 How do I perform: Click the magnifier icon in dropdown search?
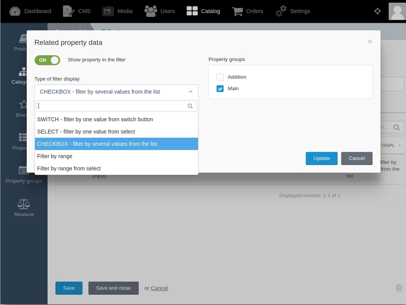pos(190,106)
